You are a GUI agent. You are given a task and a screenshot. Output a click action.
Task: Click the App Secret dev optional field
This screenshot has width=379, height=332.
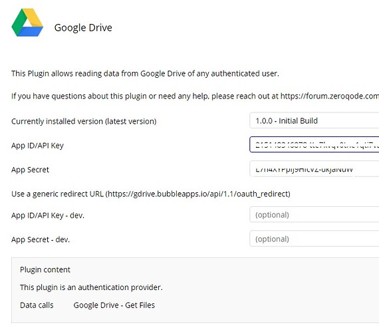(315, 239)
